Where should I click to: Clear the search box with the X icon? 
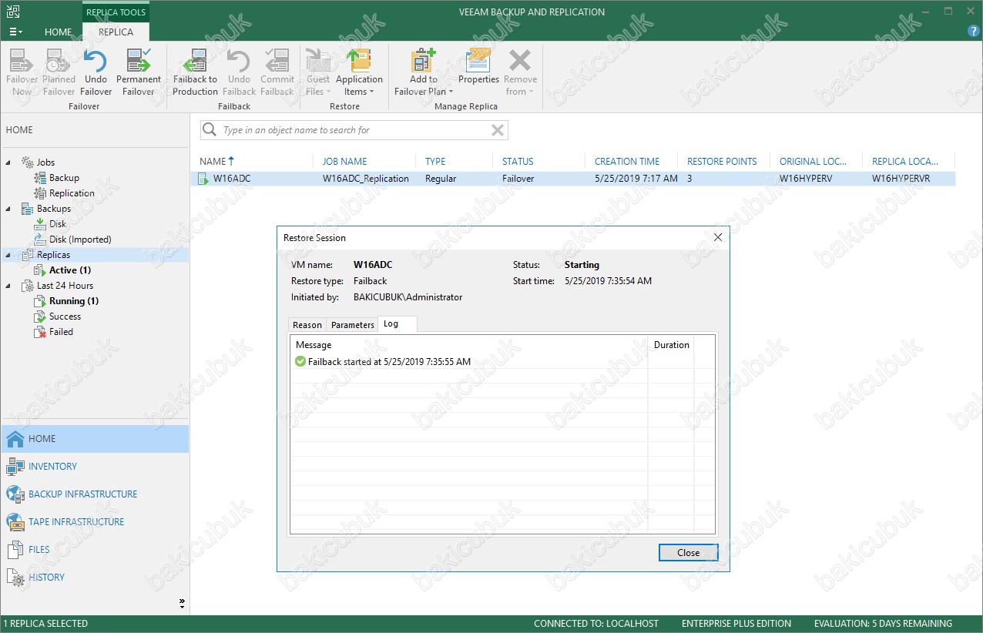tap(498, 130)
